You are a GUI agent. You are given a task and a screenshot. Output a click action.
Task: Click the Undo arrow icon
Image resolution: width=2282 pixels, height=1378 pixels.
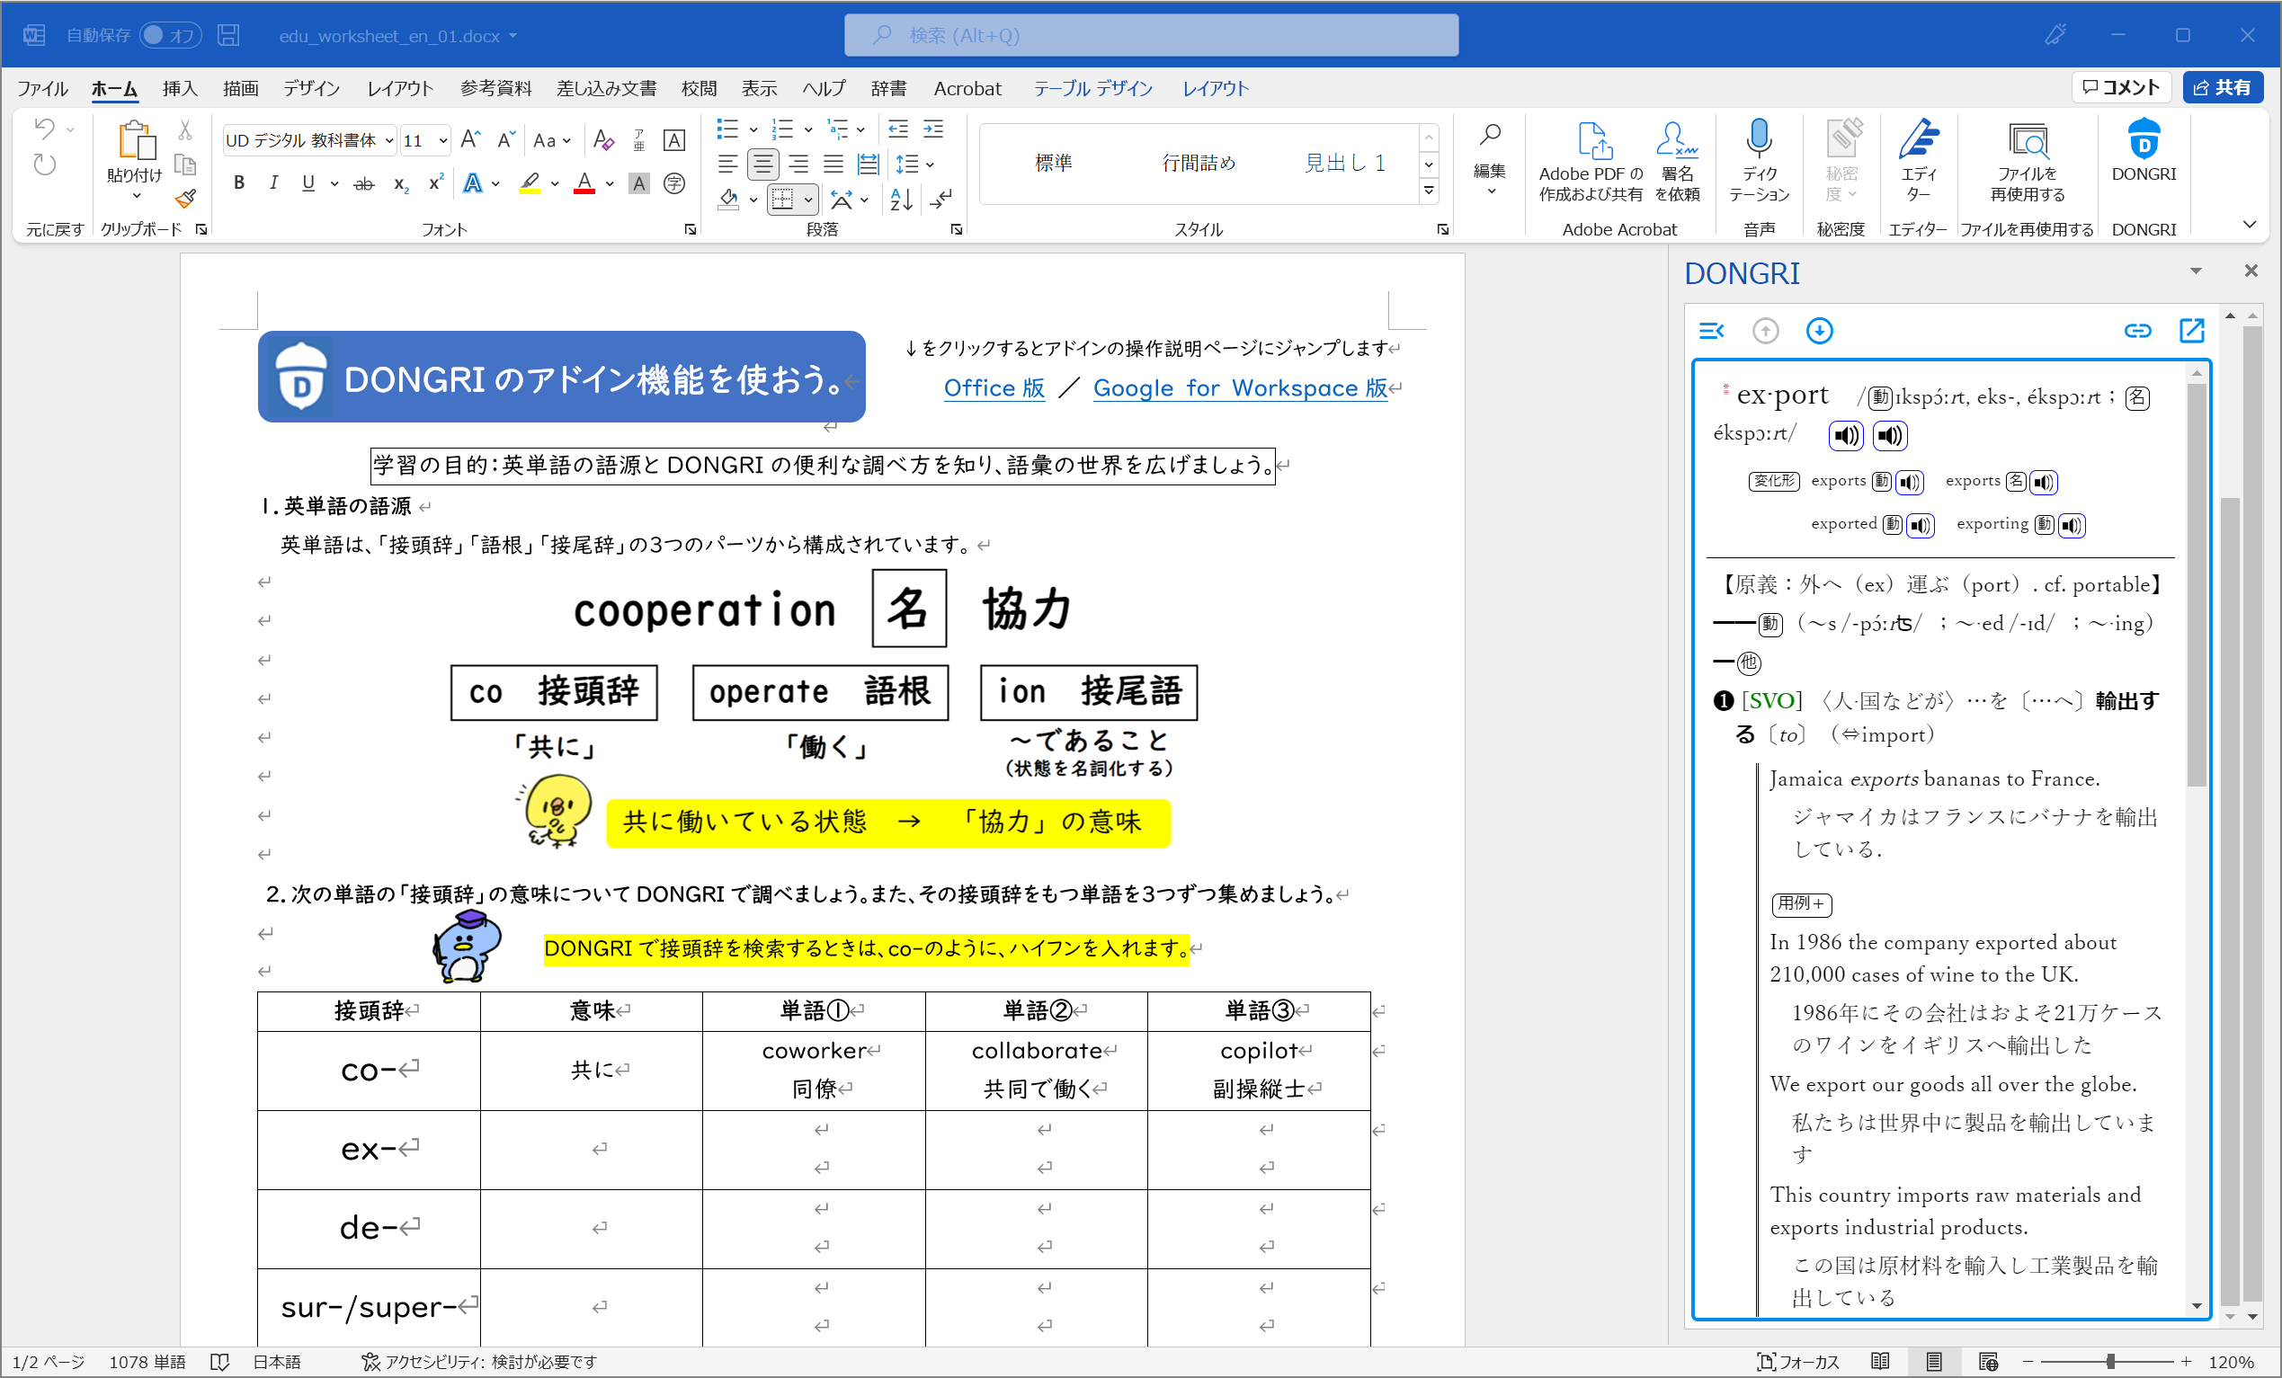44,129
